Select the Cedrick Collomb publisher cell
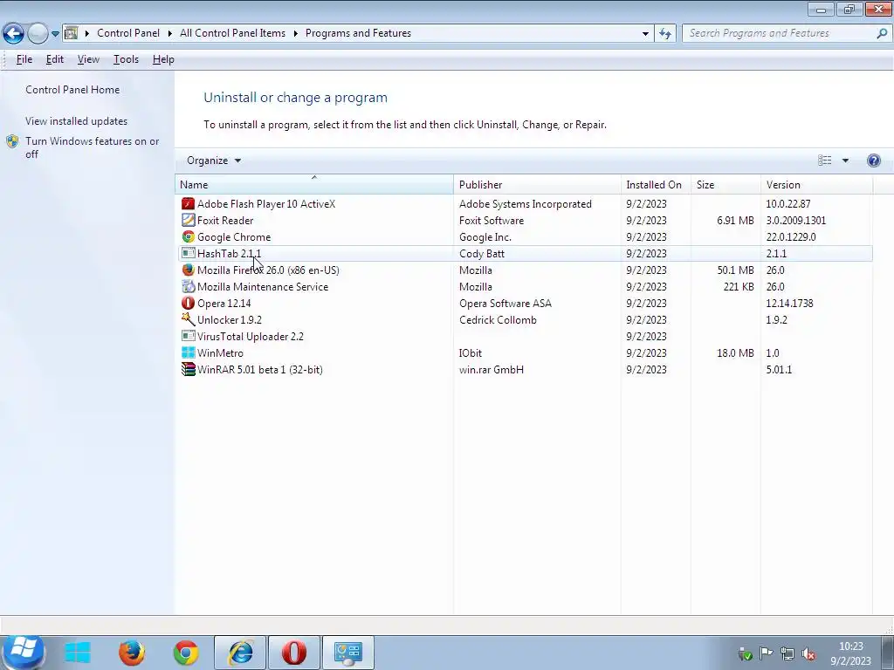894x670 pixels. click(x=498, y=319)
